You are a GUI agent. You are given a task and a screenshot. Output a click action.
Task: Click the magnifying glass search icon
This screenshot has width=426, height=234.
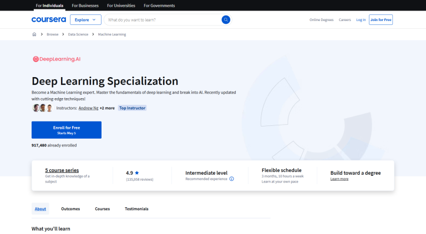[226, 20]
